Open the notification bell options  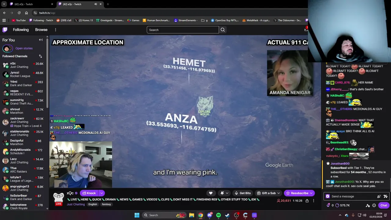pyautogui.click(x=224, y=193)
